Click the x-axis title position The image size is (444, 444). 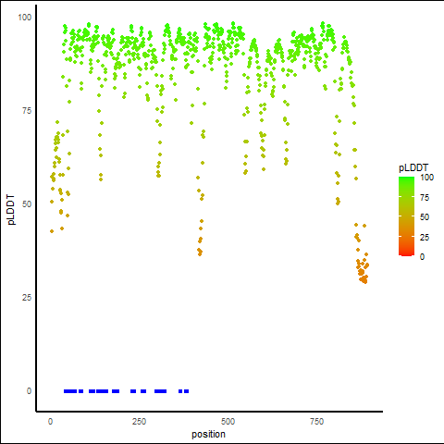pyautogui.click(x=208, y=434)
